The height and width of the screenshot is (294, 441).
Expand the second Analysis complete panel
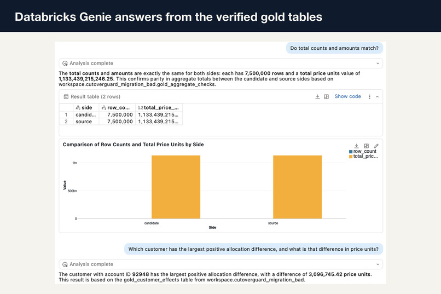378,264
